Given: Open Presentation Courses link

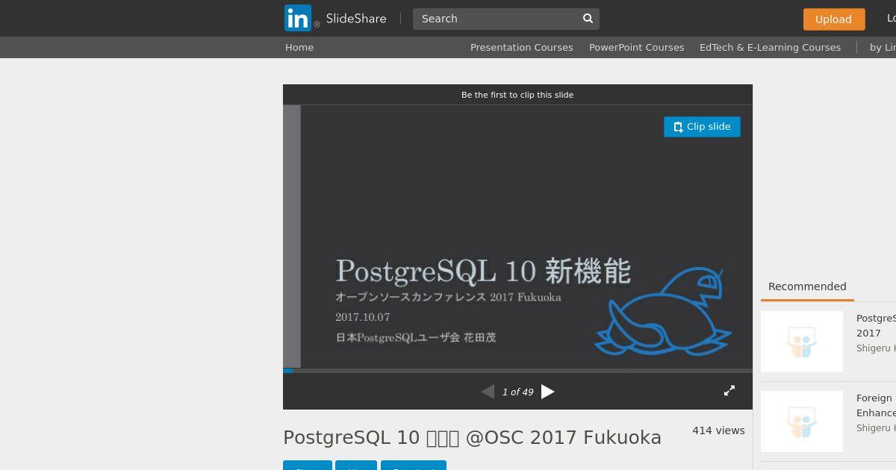Looking at the screenshot, I should pos(522,47).
